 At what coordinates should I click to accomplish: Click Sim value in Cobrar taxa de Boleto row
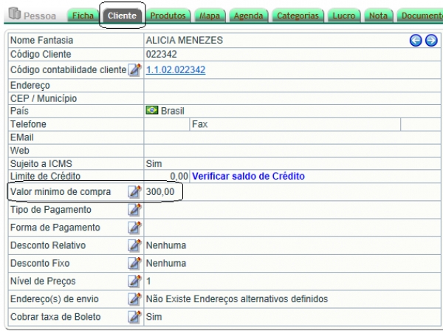[x=154, y=316]
